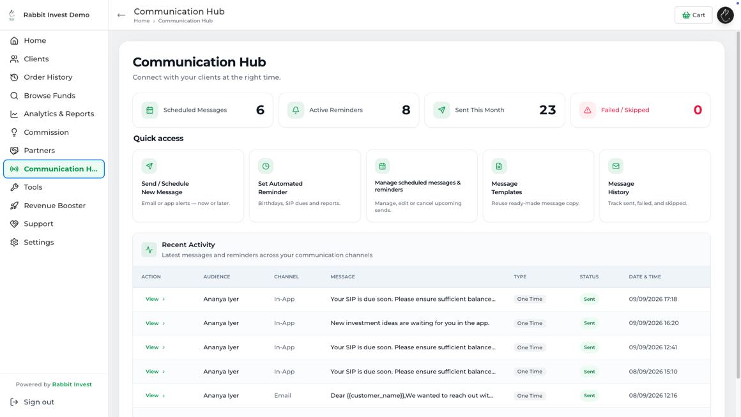Click Home breadcrumb link
The height and width of the screenshot is (417, 741).
(x=141, y=21)
